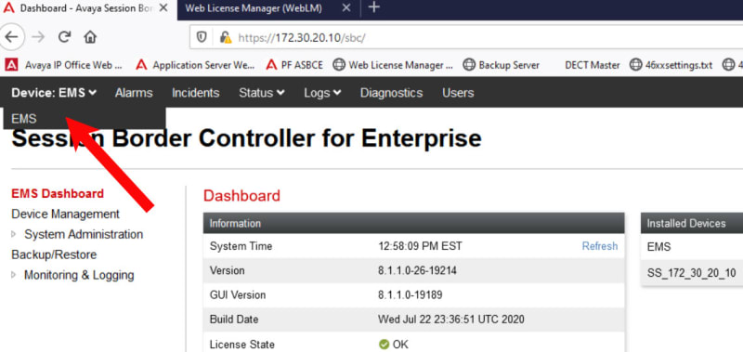743x352 pixels.
Task: Expand the Logs dropdown menu
Action: click(322, 93)
